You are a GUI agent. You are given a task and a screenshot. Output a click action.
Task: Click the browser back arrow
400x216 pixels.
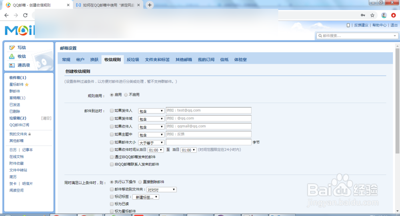[x=7, y=15]
